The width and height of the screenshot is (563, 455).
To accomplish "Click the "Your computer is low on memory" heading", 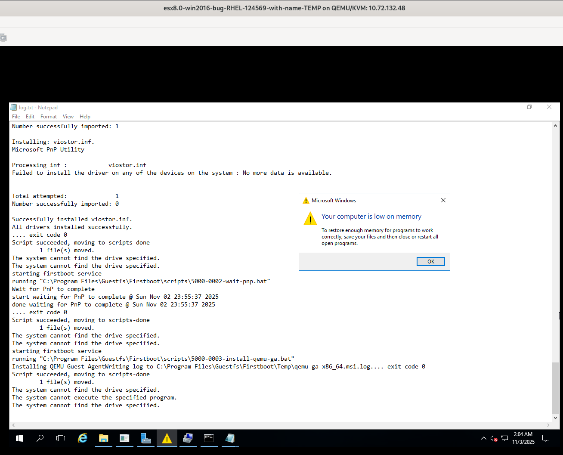I will 371,217.
